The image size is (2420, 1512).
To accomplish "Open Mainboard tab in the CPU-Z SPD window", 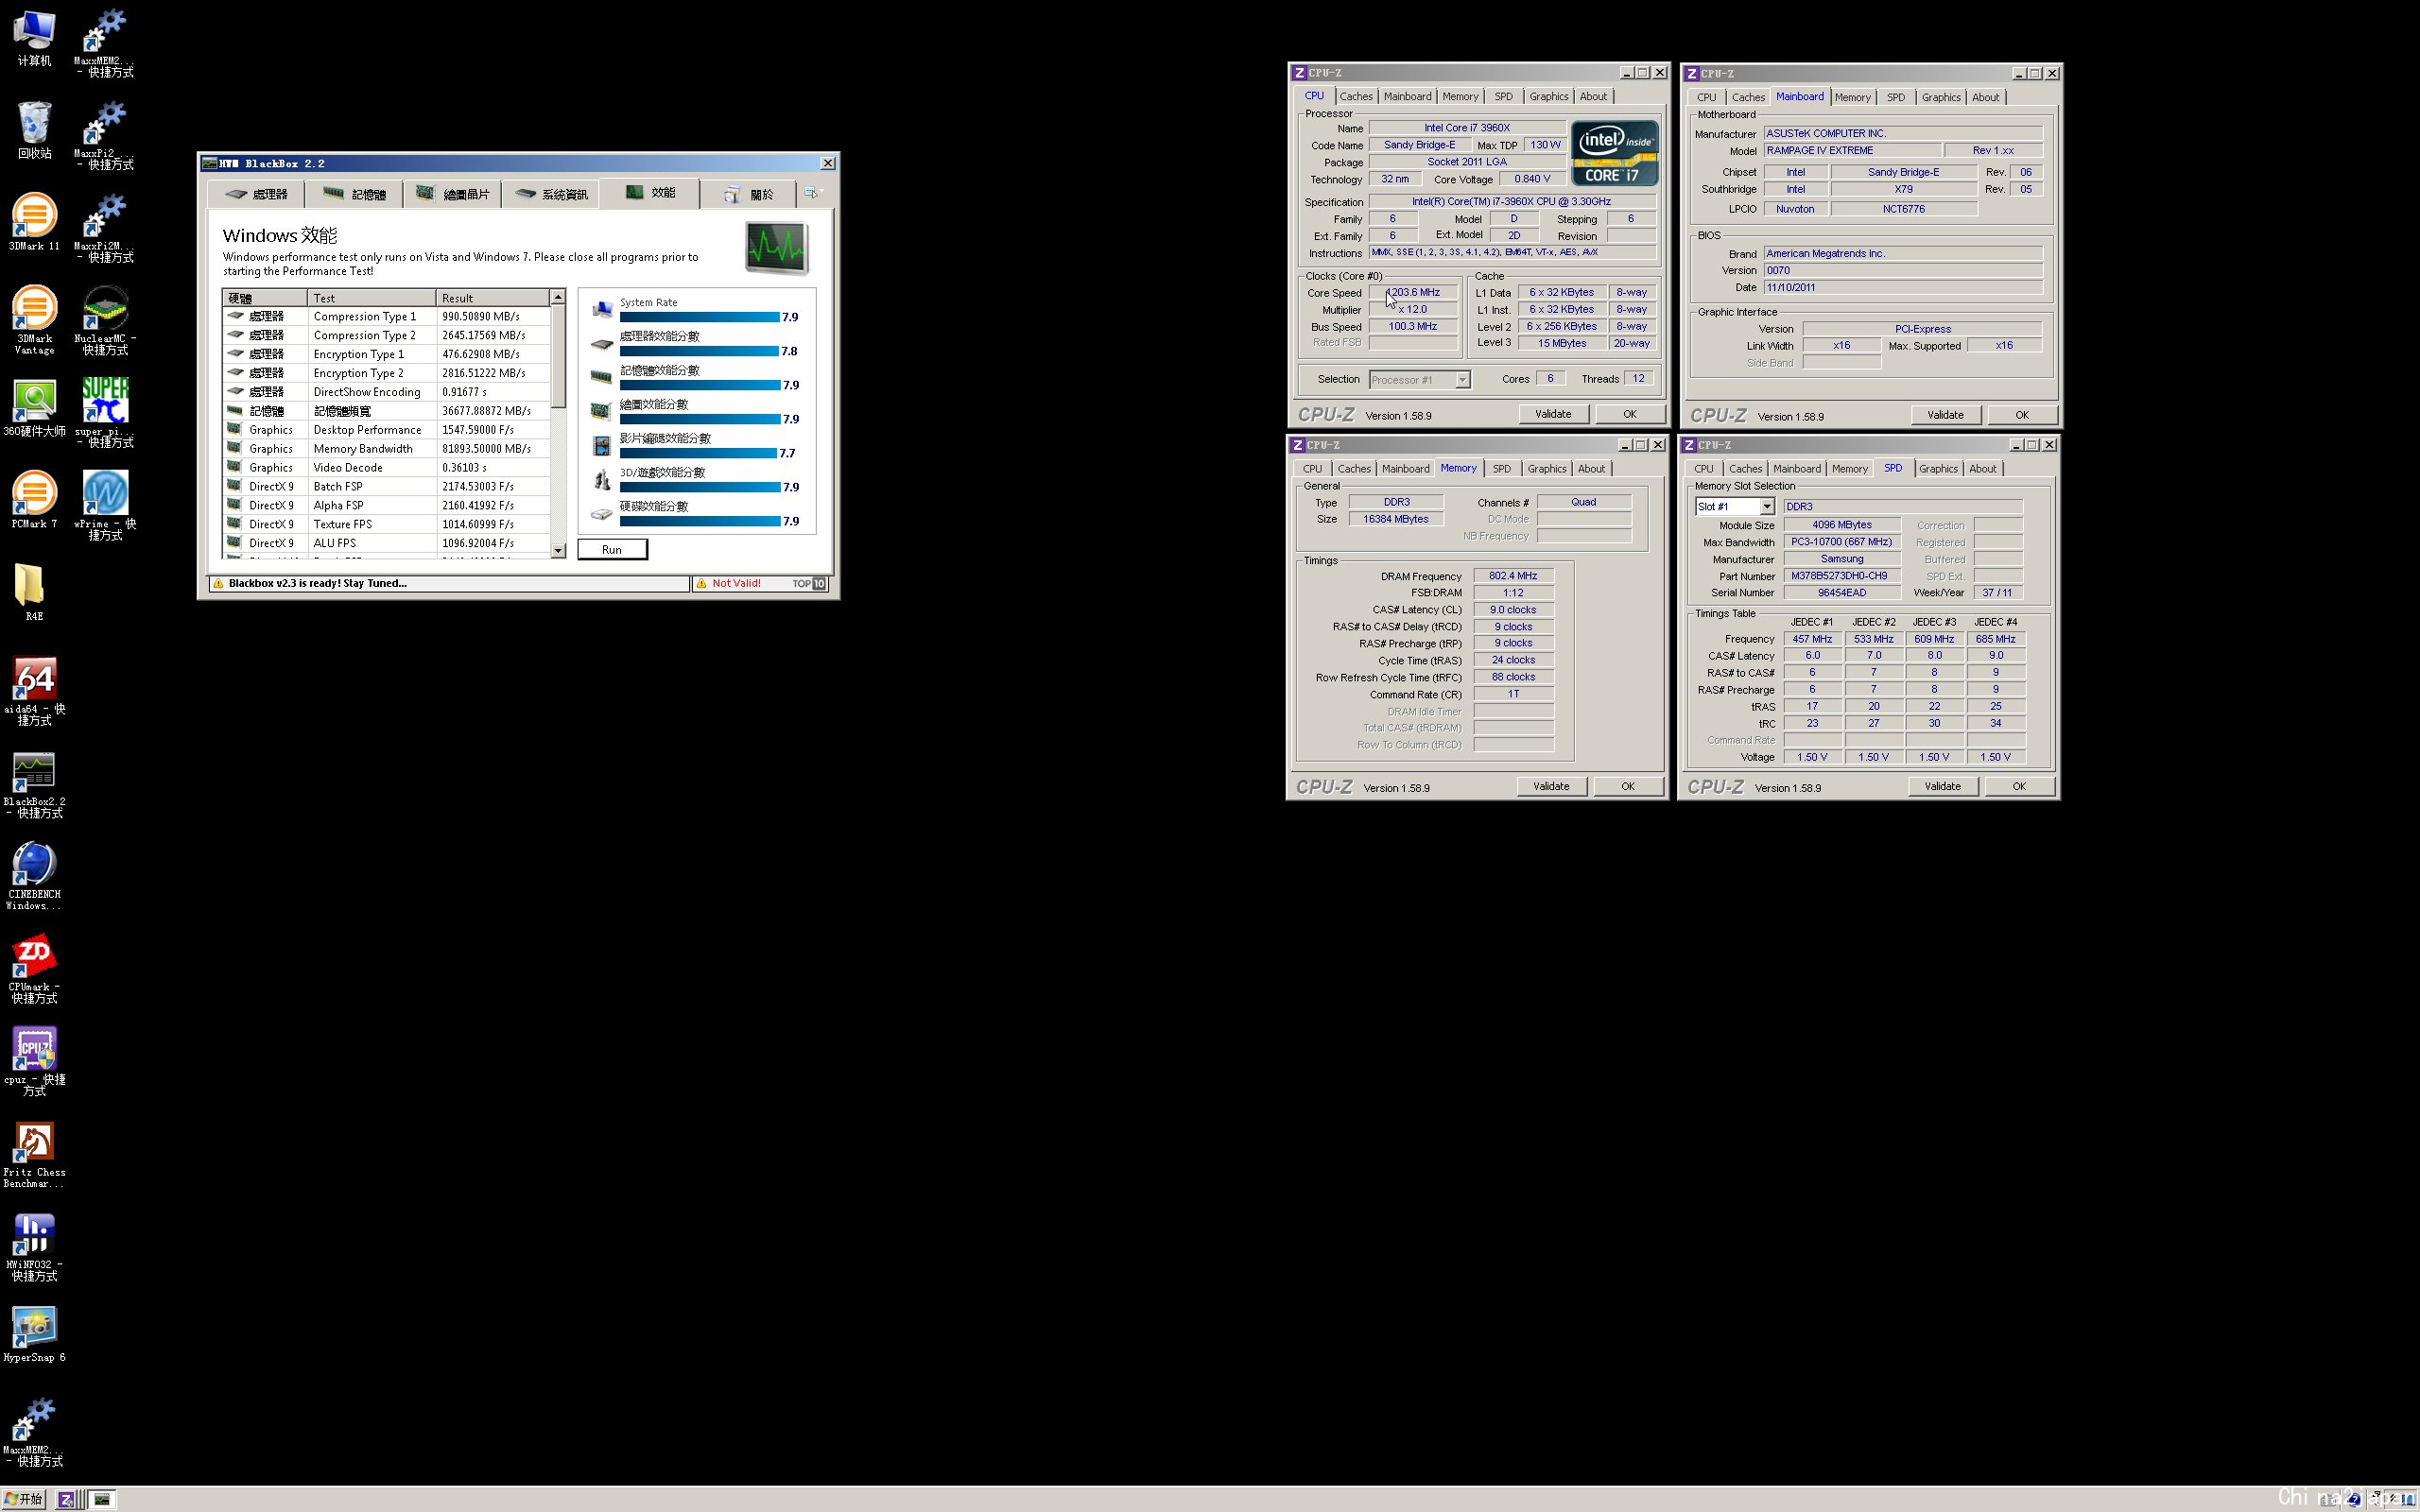I will [1796, 469].
